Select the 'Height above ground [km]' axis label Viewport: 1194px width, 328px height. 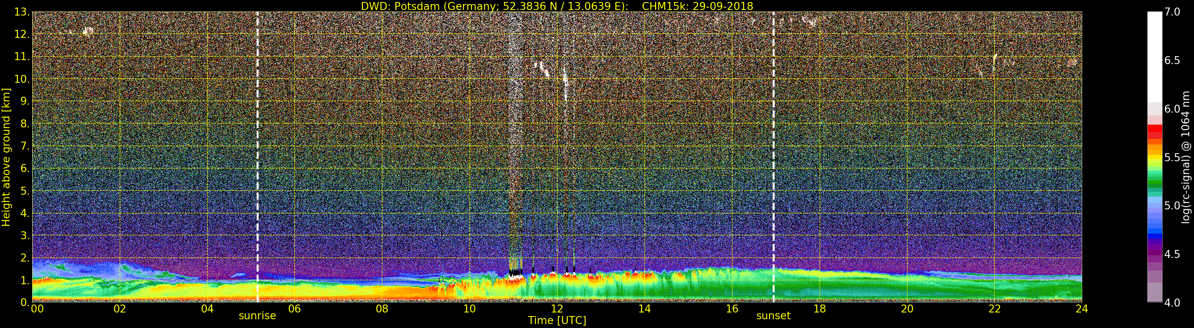6,157
